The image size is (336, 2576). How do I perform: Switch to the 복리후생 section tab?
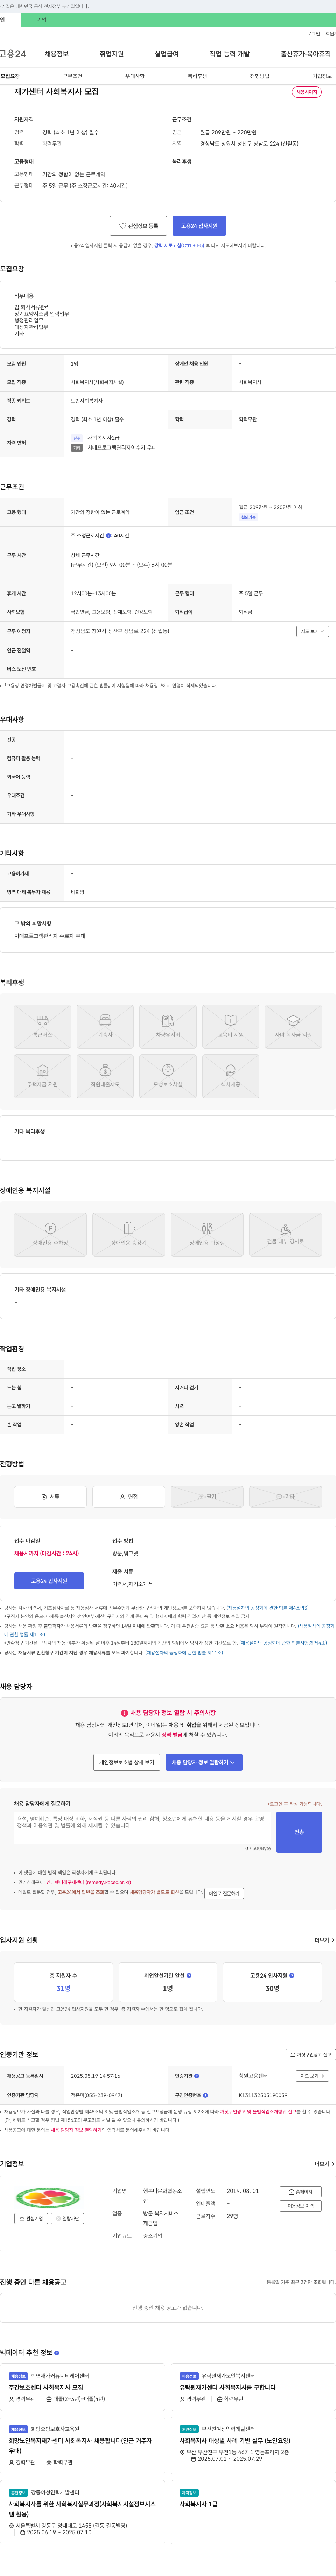pyautogui.click(x=197, y=76)
